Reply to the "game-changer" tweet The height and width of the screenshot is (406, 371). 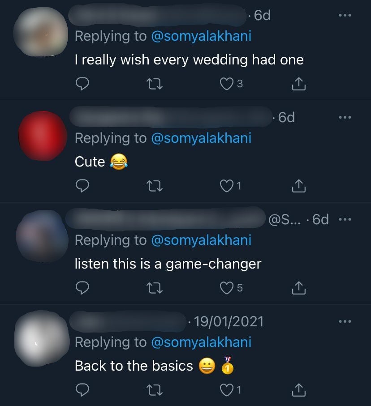pos(82,288)
